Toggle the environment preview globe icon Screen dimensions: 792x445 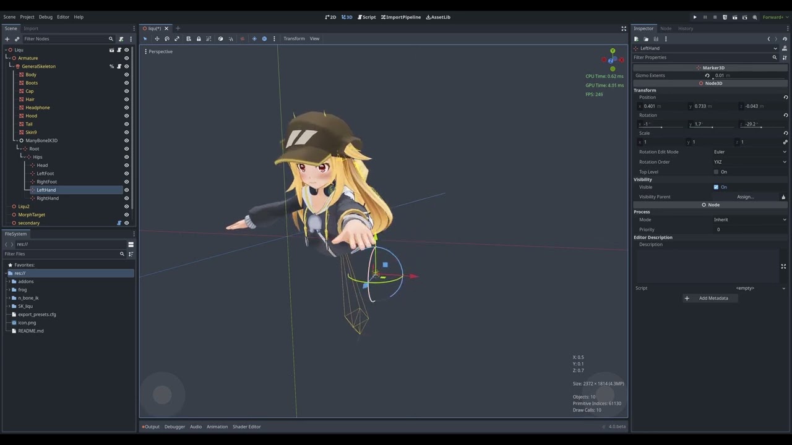click(x=264, y=39)
